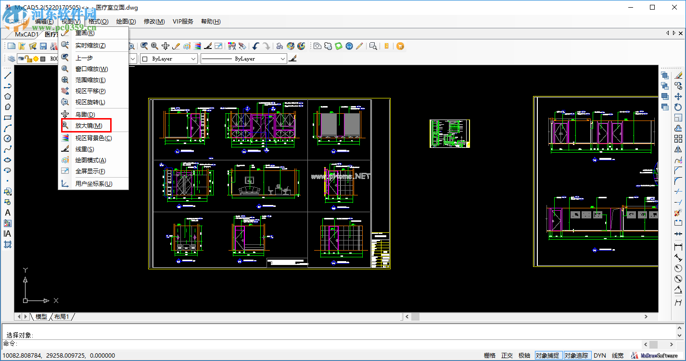Click the camera snapshot icon

318,46
